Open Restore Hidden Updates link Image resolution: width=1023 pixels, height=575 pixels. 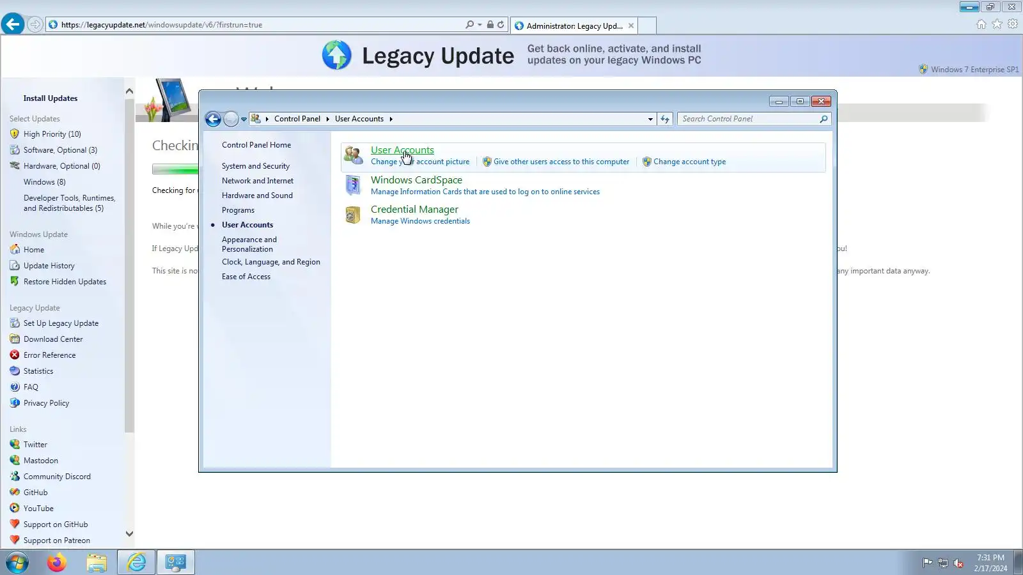coord(65,282)
